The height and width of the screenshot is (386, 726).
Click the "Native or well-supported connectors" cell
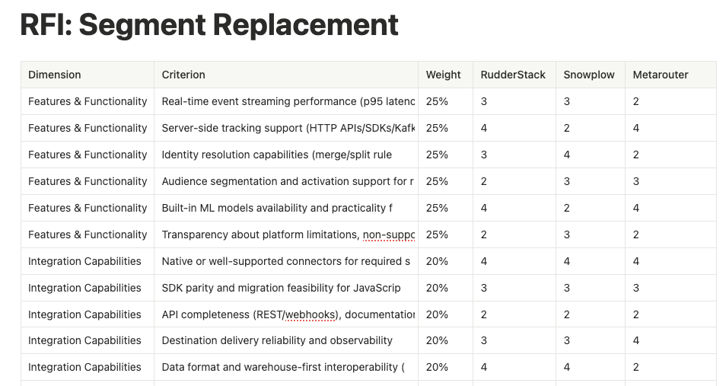pyautogui.click(x=286, y=261)
